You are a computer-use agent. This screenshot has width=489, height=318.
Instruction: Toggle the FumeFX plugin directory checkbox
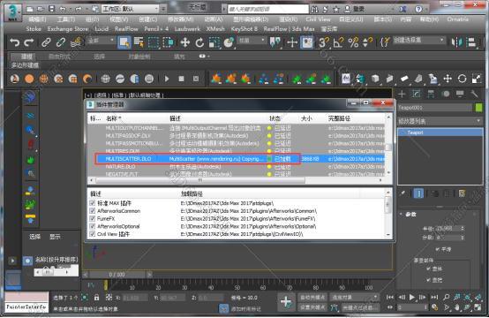[92, 218]
